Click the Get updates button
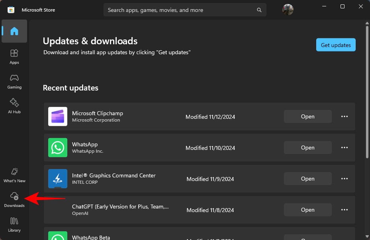370x240 pixels. (x=336, y=45)
